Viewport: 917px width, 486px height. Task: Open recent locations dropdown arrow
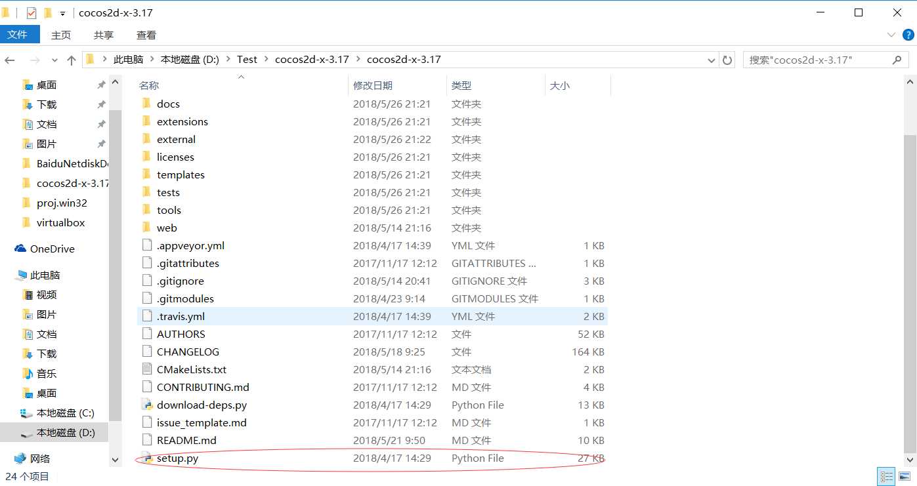tap(54, 60)
